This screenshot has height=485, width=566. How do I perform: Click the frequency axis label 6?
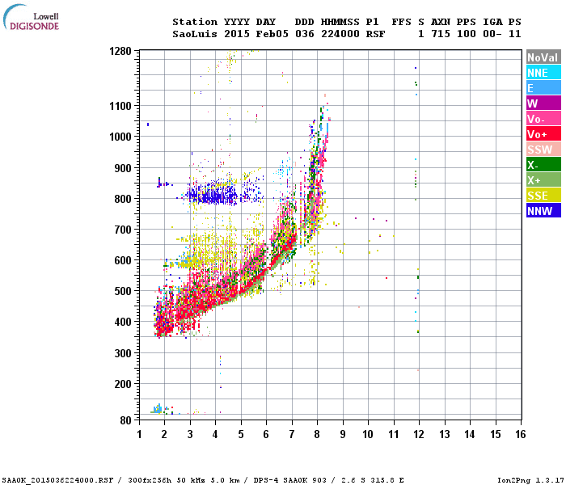(x=266, y=434)
